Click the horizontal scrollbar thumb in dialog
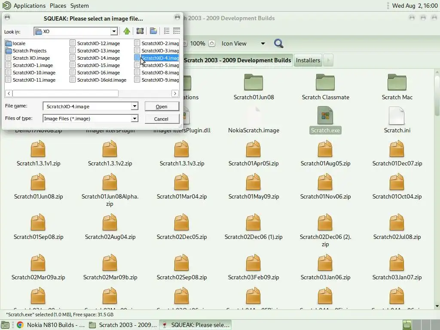Screen dimensions: 440x330 coord(65,93)
